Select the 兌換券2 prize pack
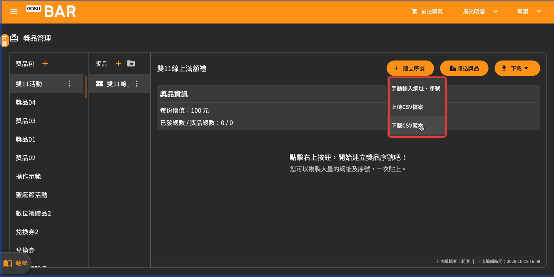This screenshot has width=554, height=277. click(x=47, y=232)
